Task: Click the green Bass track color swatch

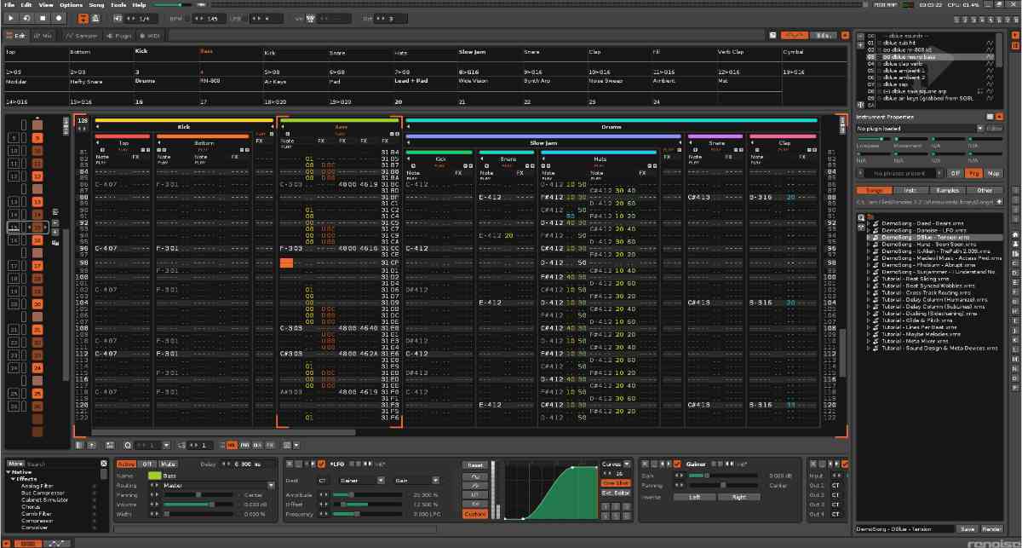Action: (x=154, y=475)
